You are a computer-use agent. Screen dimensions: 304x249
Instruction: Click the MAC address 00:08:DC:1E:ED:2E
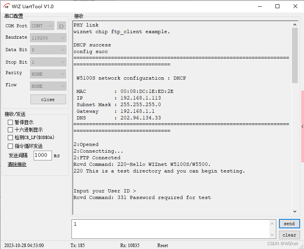[147, 91]
